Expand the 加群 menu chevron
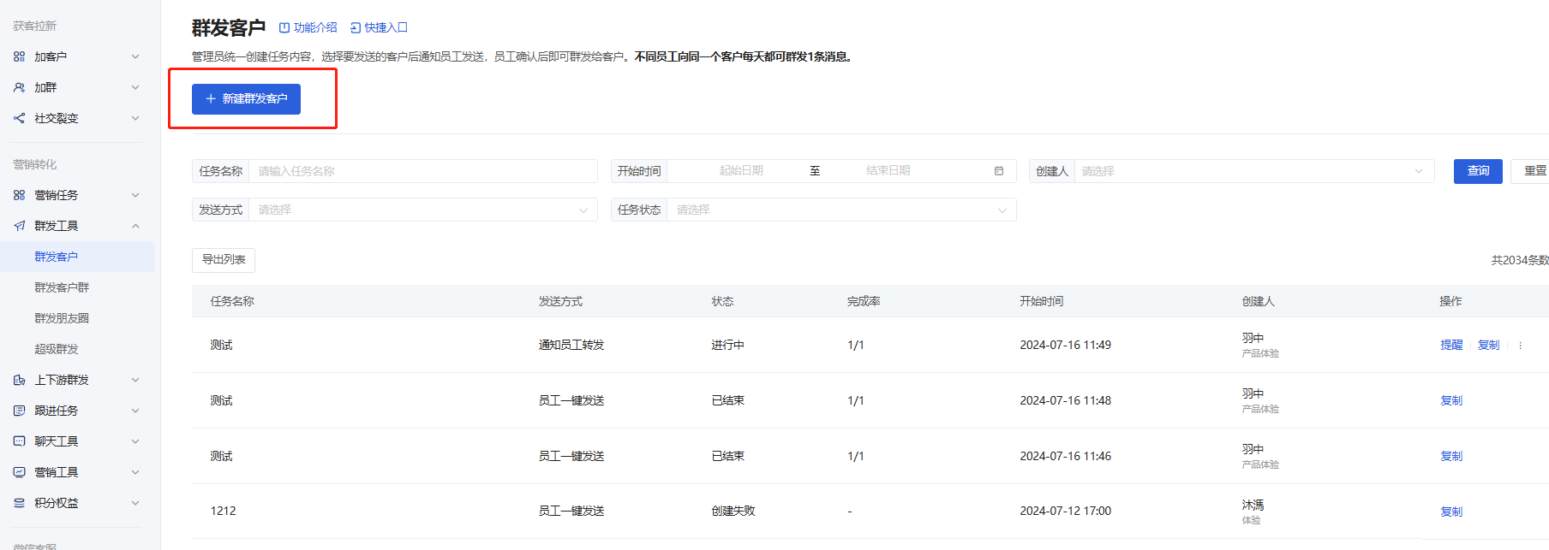Viewport: 1549px width, 550px height. 135,87
